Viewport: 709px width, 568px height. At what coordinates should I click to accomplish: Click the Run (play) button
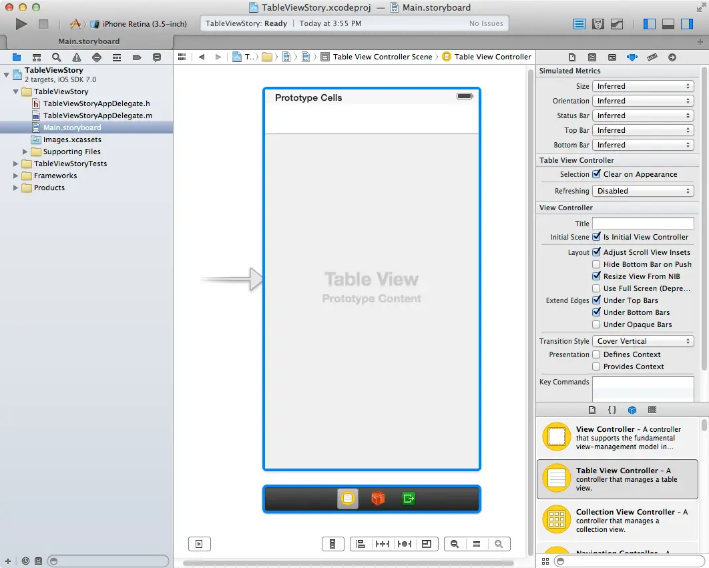21,24
